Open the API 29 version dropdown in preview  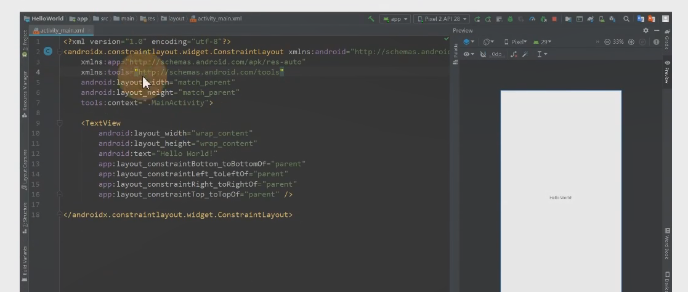tap(543, 42)
